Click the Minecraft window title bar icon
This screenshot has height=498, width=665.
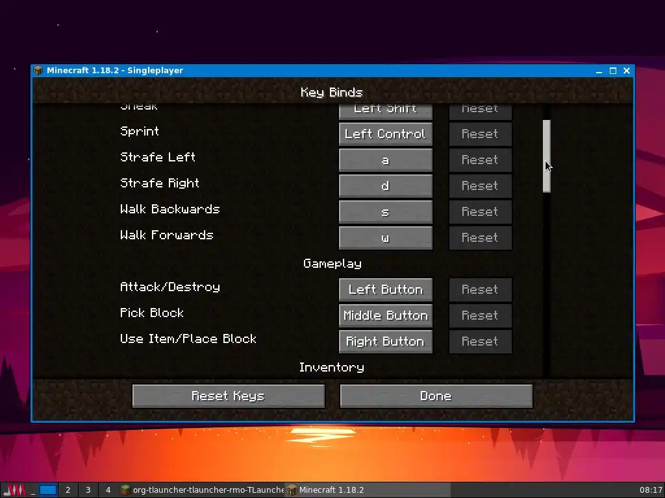[38, 70]
